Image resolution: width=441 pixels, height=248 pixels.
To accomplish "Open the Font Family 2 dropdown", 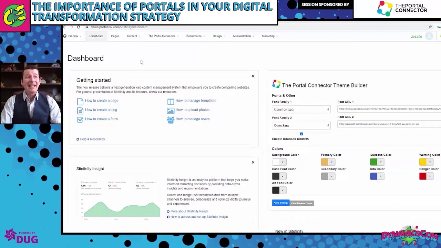I will 301,125.
